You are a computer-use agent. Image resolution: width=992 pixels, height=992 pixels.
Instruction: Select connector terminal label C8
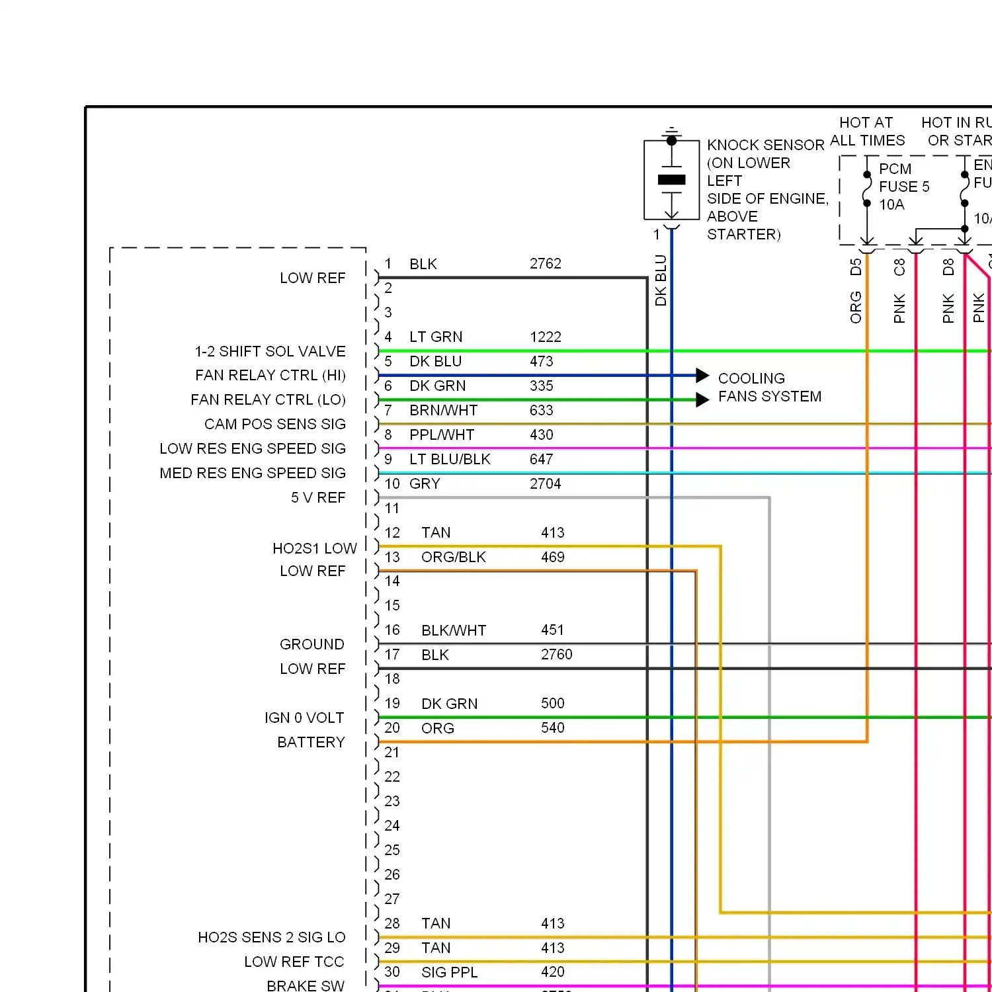tap(899, 267)
